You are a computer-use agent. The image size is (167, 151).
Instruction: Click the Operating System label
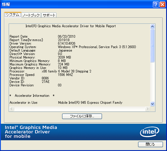point(23,47)
